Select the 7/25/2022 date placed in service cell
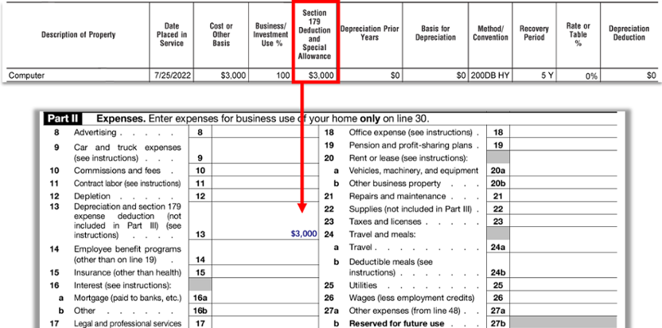The height and width of the screenshot is (328, 662). (x=170, y=76)
